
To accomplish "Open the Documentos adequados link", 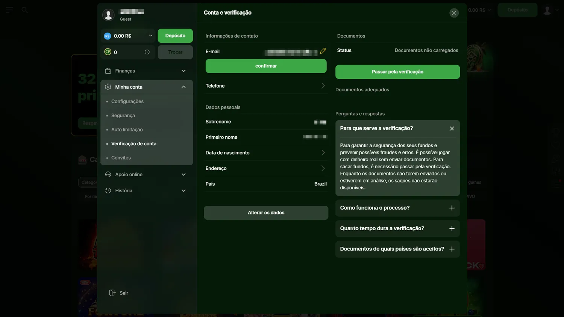I will 362,90.
